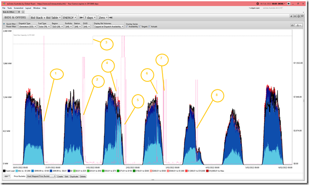This screenshot has width=309, height=185.
Task: Close the Bids & Offers tab
Action: (19, 12)
